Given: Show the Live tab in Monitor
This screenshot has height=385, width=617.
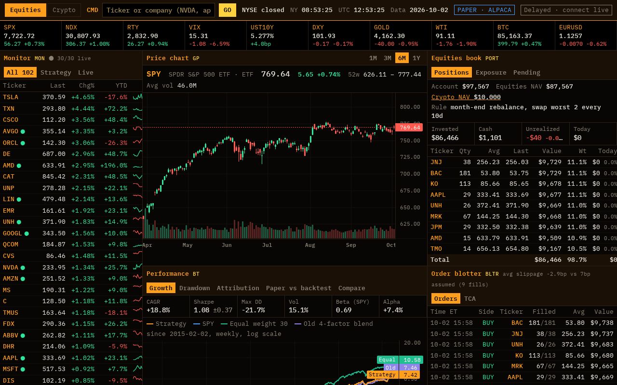Looking at the screenshot, I should 86,73.
